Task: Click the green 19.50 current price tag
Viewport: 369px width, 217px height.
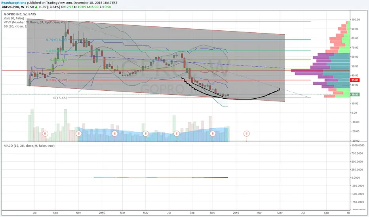Action: (x=355, y=95)
